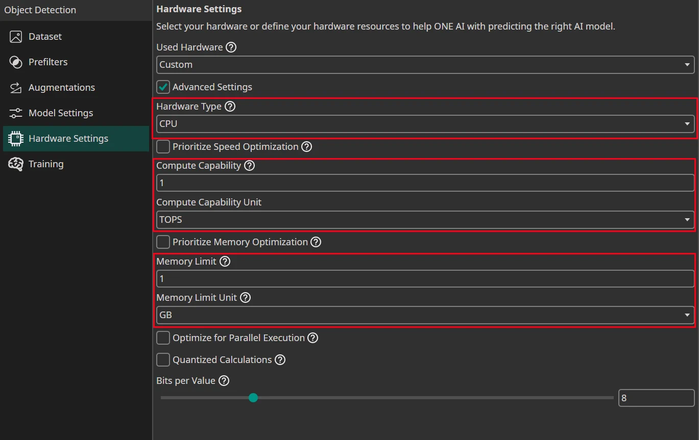The height and width of the screenshot is (440, 699).
Task: Click the Dataset image icon in sidebar
Action: point(16,37)
